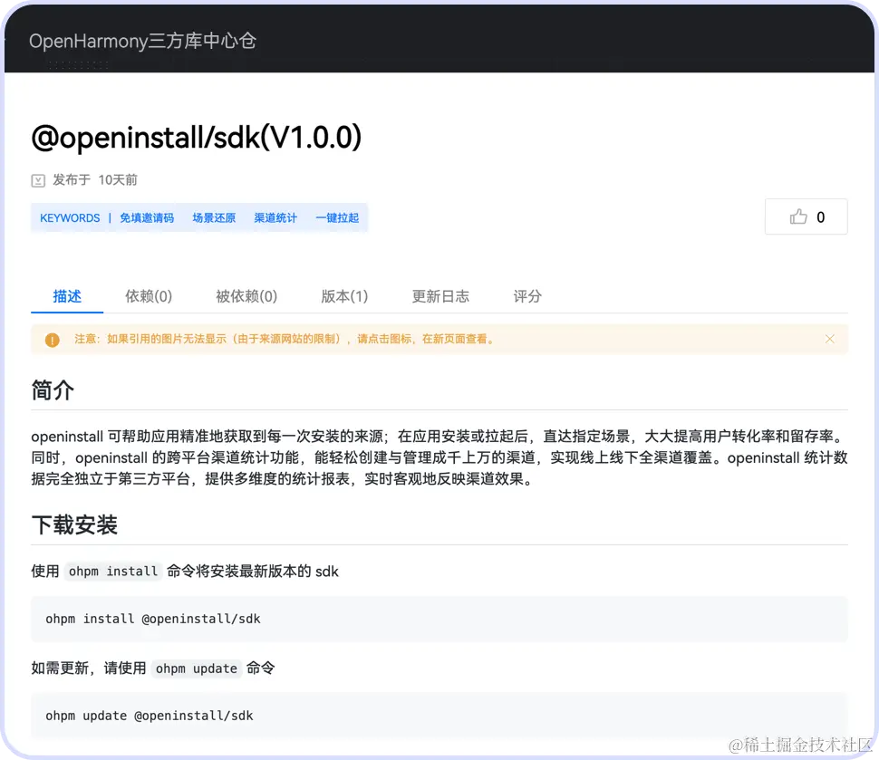Select the 场景还原 keyword tag
This screenshot has height=760, width=879.
[214, 218]
